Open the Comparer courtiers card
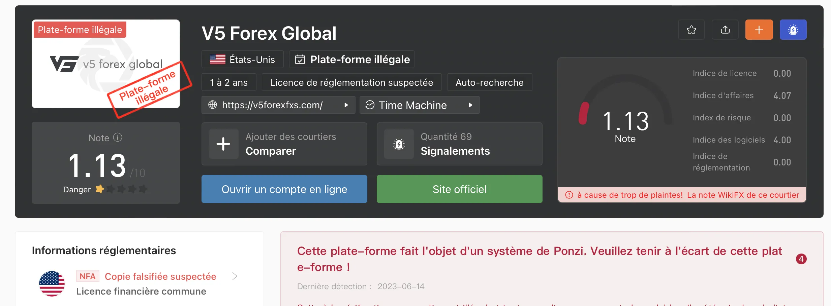Viewport: 831px width, 306px height. [x=284, y=144]
